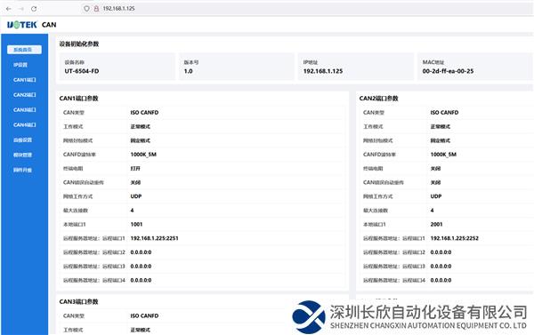
Task: Open the CAN3 port sidebar item
Action: pos(25,110)
